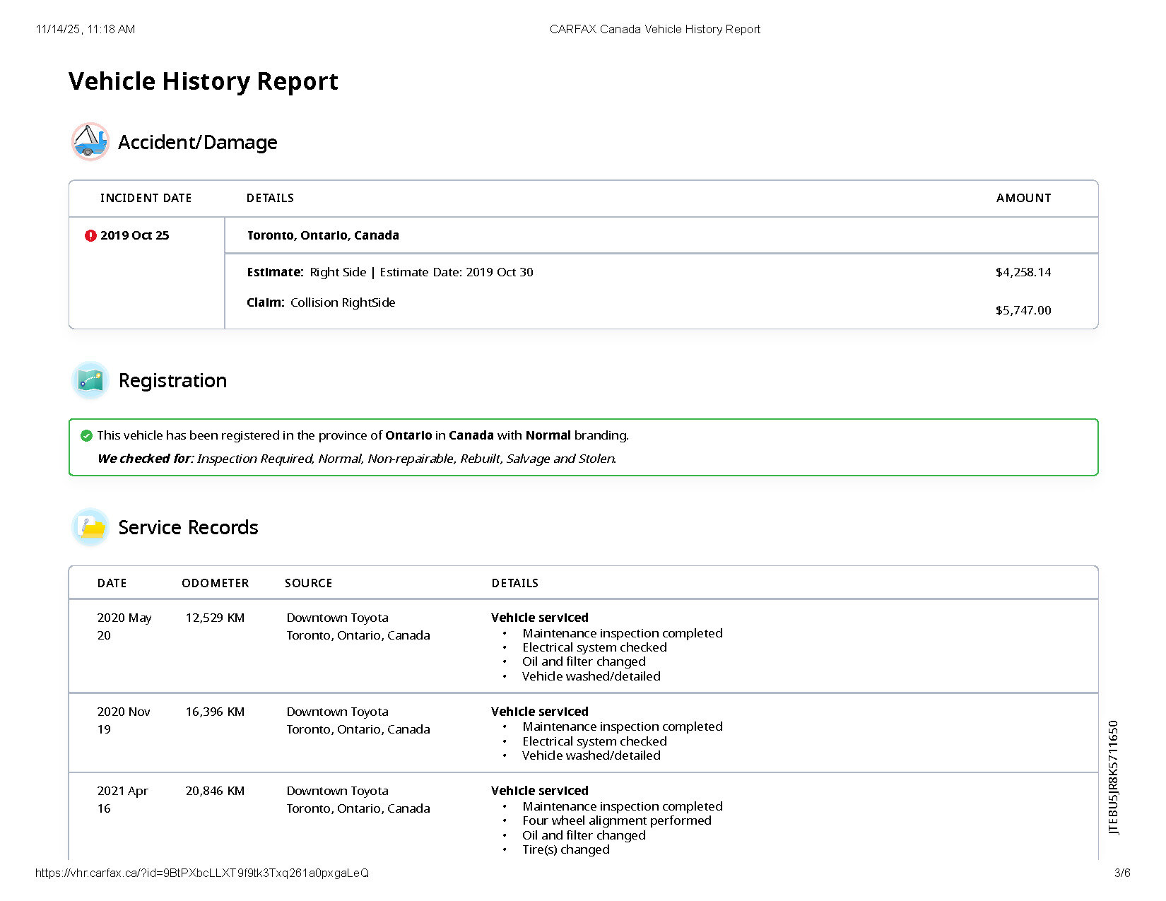This screenshot has width=1166, height=901.
Task: Click the green checkmark in registration notice
Action: [86, 436]
